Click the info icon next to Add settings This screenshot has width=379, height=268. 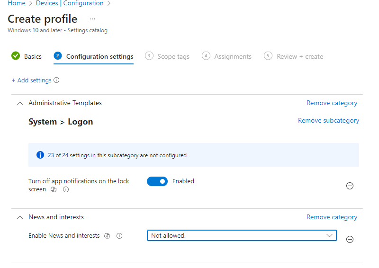(x=56, y=80)
